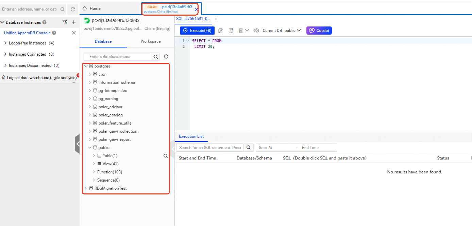Viewport: 472px width, 226px height.
Task: Collapse the postgres database node
Action: click(86, 66)
